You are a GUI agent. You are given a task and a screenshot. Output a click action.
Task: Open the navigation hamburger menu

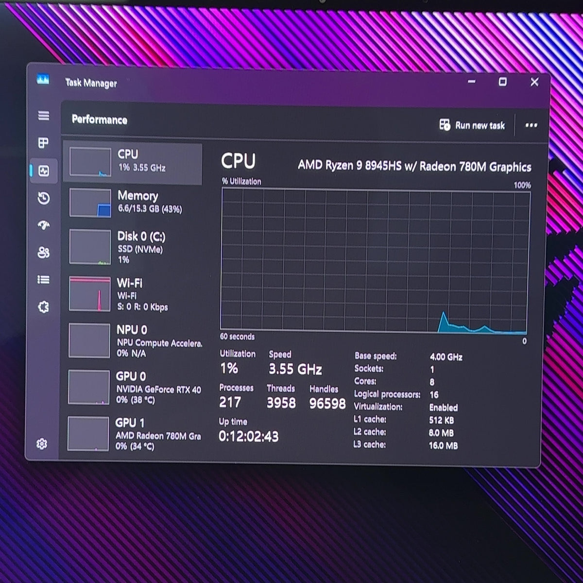point(44,116)
